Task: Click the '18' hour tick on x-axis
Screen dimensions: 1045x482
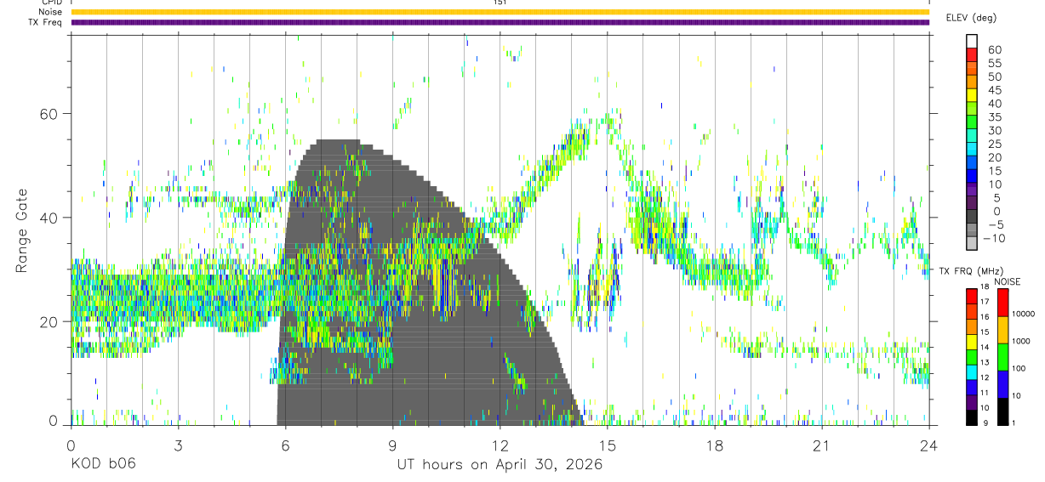Action: (715, 445)
